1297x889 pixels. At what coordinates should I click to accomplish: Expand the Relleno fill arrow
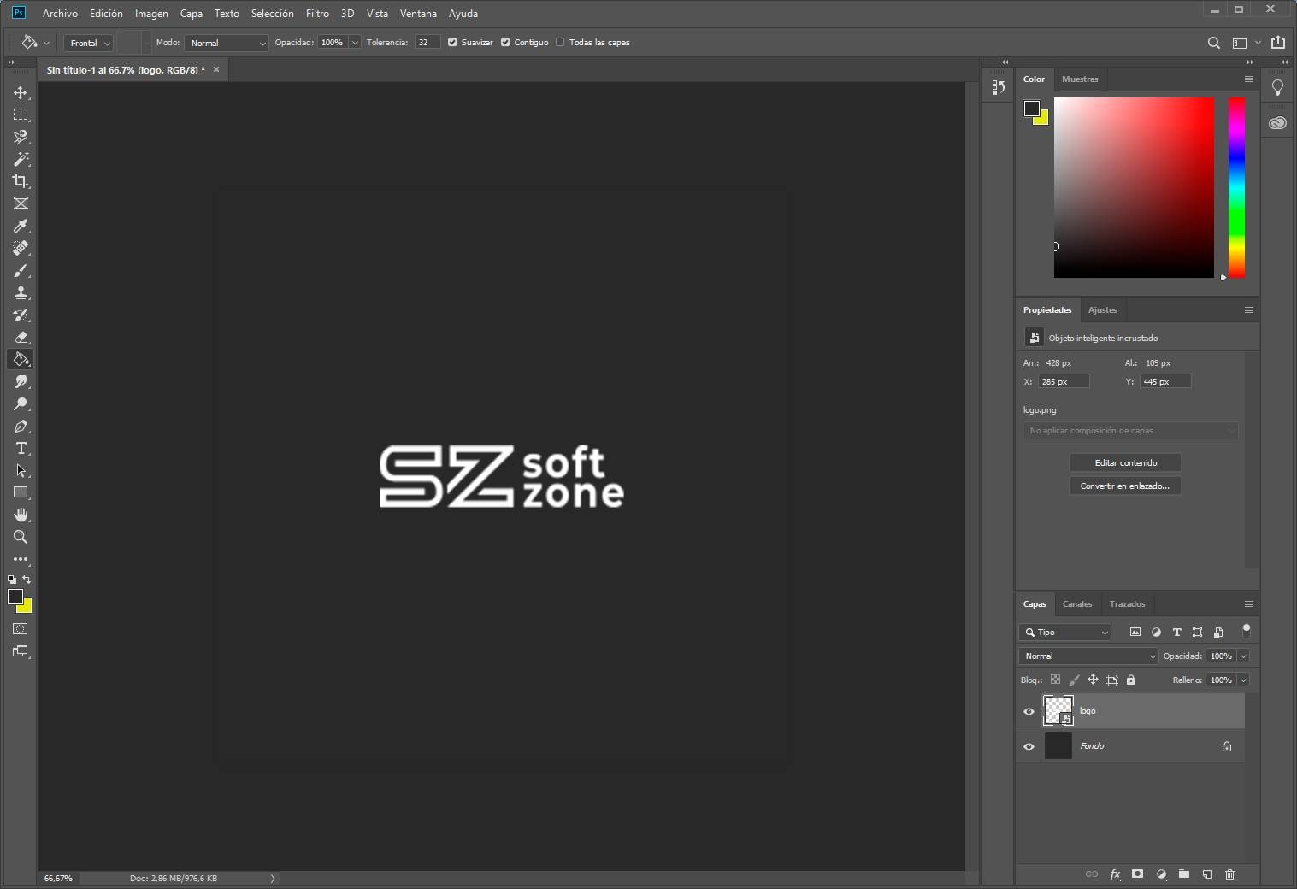1243,680
